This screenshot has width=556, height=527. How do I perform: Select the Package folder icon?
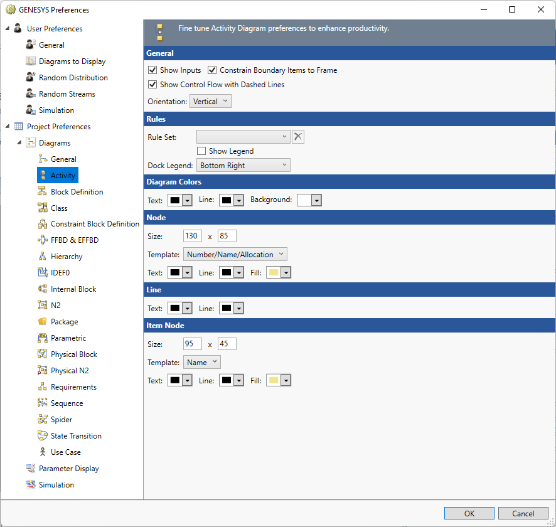click(x=43, y=322)
